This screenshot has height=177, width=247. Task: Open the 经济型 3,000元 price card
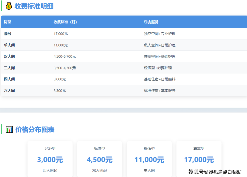point(50,159)
